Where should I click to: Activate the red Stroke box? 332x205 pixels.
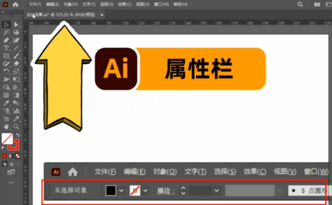coord(14,145)
